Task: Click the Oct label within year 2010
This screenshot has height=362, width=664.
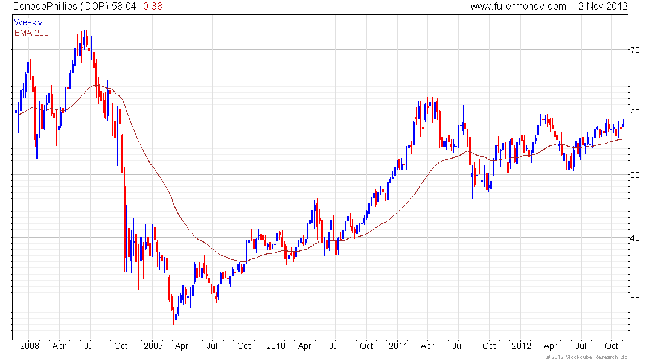Action: coord(366,346)
